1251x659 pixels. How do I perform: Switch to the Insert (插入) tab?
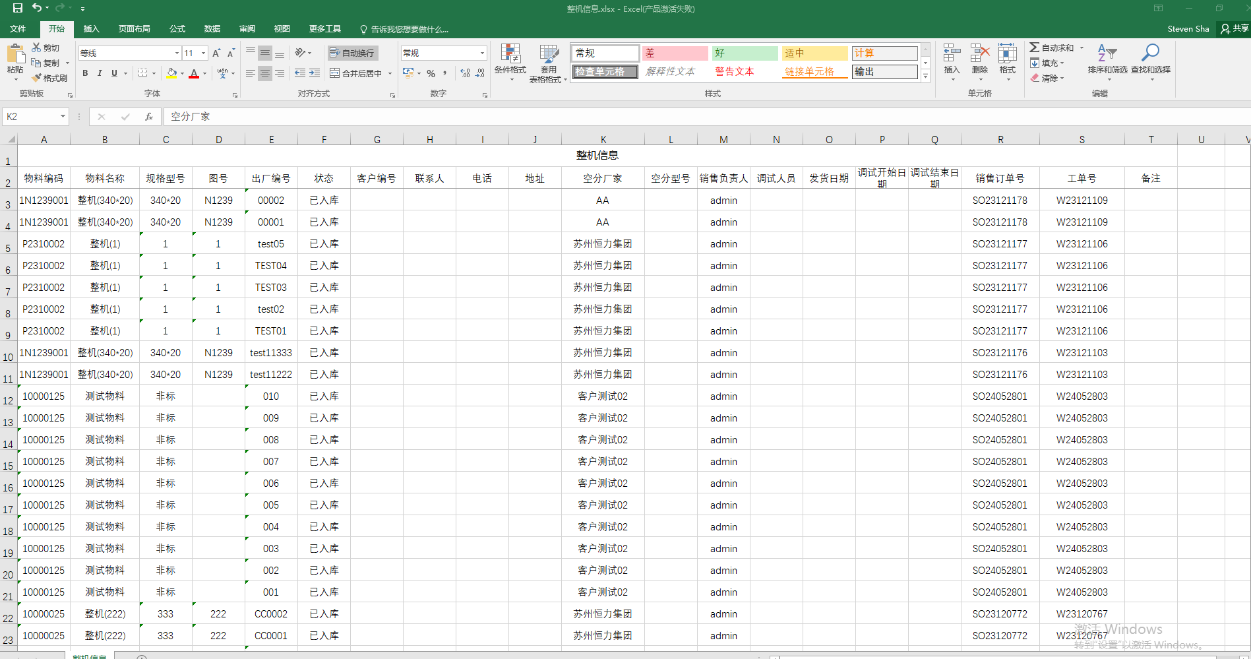point(91,28)
